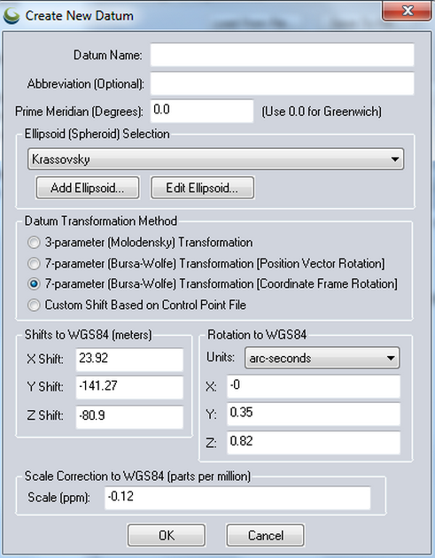The image size is (435, 558).
Task: Expand the arc-seconds units dropdown
Action: point(322,358)
